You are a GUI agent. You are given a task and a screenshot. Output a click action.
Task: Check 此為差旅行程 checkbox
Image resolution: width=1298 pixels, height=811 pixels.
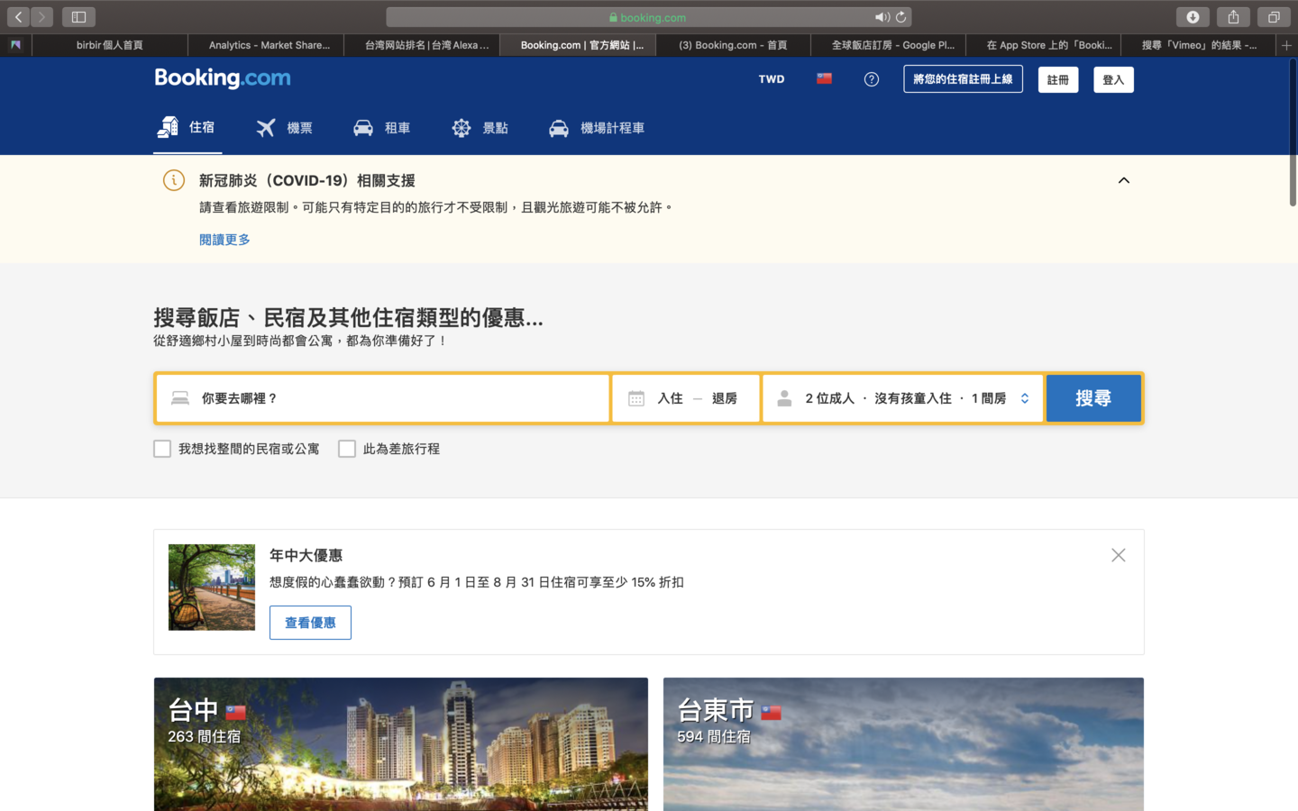(x=347, y=449)
